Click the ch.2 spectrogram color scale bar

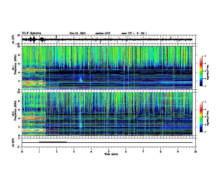tap(201, 117)
